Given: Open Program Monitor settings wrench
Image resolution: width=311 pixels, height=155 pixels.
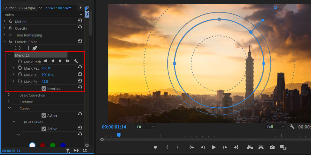Looking at the screenshot, I should click(x=292, y=127).
